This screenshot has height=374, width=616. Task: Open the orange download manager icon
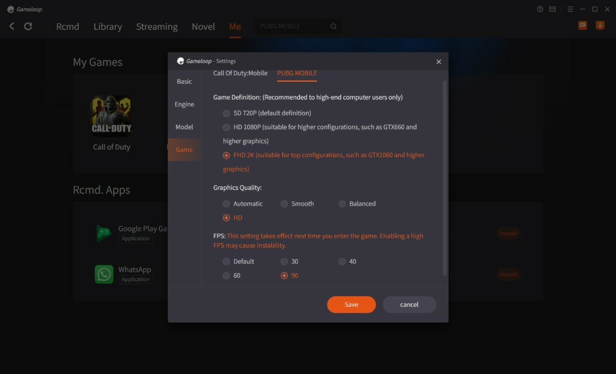(x=600, y=26)
